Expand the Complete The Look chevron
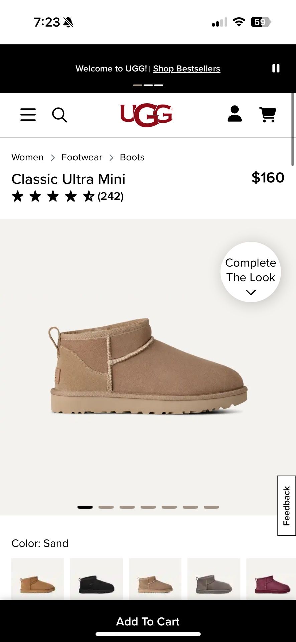This screenshot has width=296, height=642. (250, 292)
